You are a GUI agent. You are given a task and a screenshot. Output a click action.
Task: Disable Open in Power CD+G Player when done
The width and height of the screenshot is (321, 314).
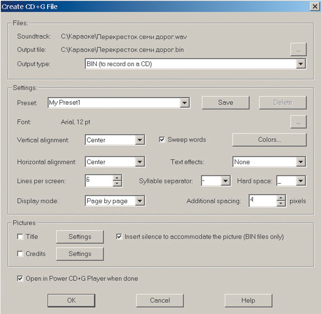[x=20, y=278]
